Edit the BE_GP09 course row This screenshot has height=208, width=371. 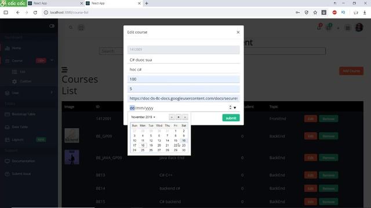click(x=311, y=136)
